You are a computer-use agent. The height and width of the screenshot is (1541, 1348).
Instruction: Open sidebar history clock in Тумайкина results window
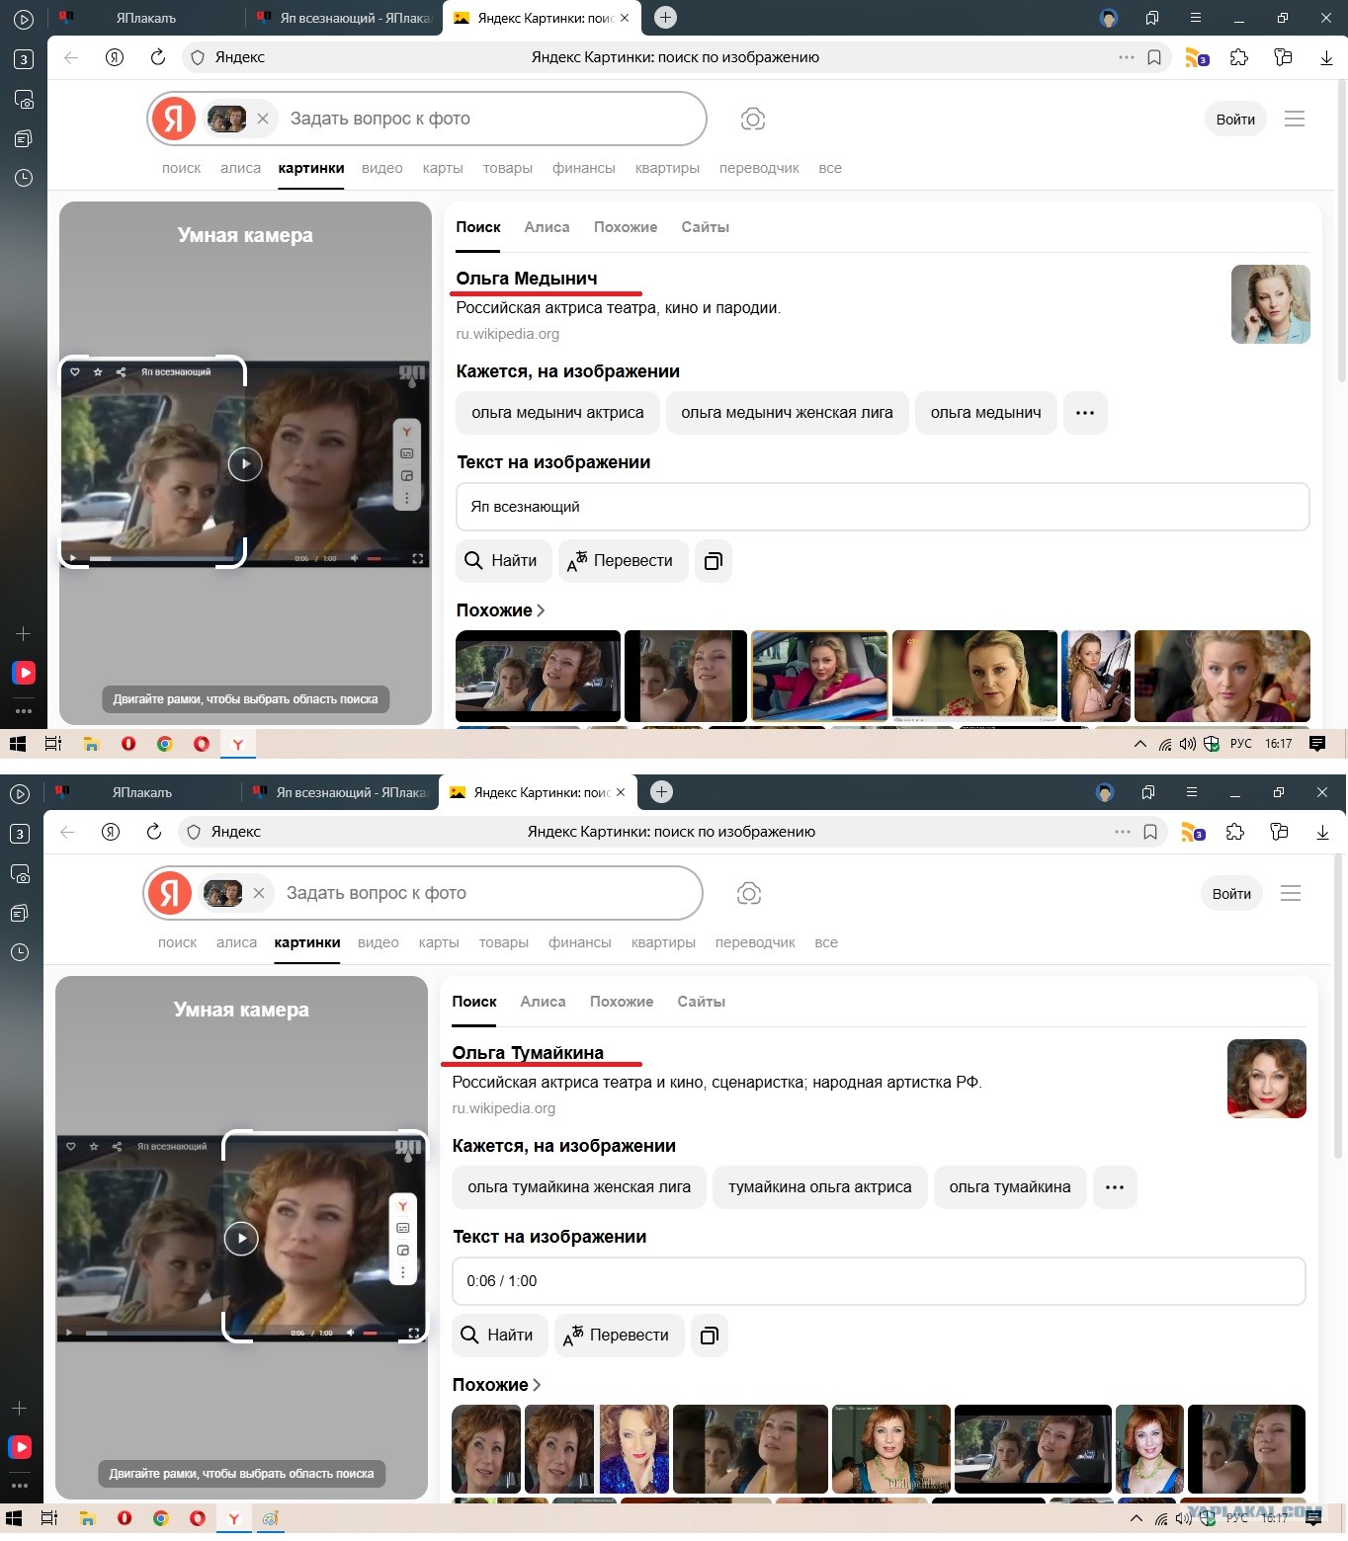pyautogui.click(x=20, y=952)
